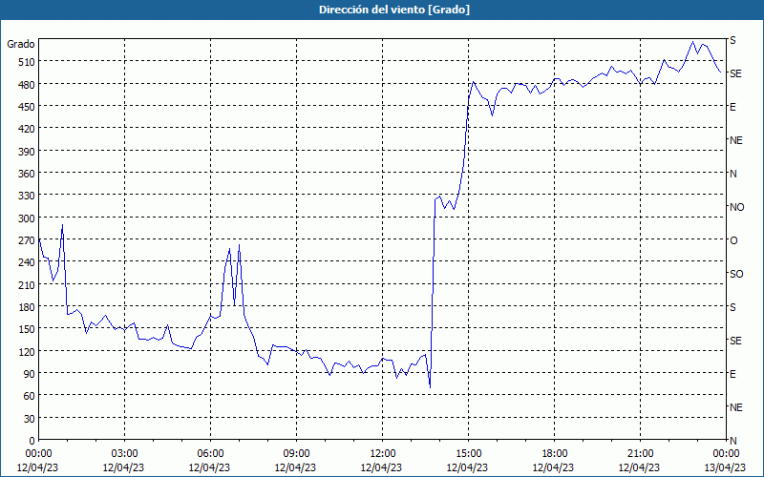Click the 18:00 time axis label
764x477 pixels.
[555, 454]
